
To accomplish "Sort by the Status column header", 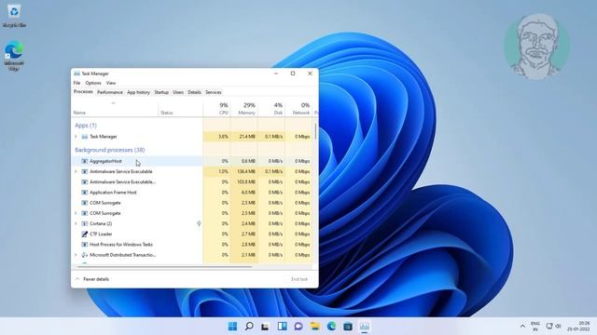I will pos(181,109).
